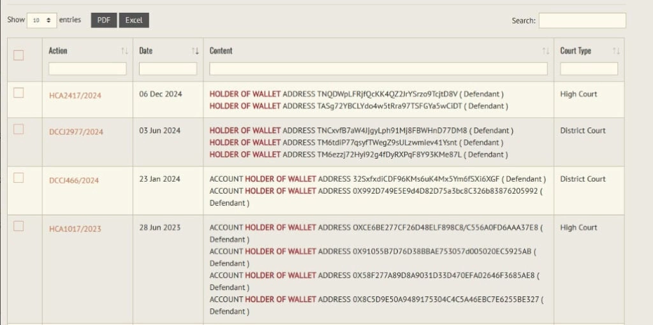Check the DCCJ2977/2024 row checkbox
653x325 pixels.
(18, 129)
